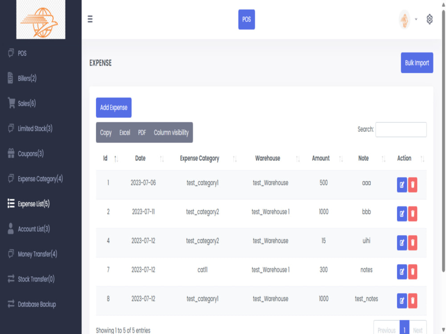Viewport: 446px width, 334px height.
Task: Click date 2023-07-06 cell
Action: (x=143, y=183)
